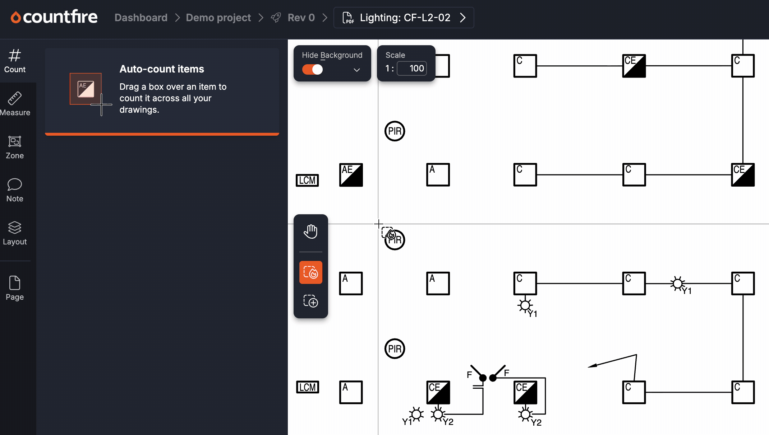769x435 pixels.
Task: Click the Auto-count items AE thumbnail
Action: [x=86, y=89]
